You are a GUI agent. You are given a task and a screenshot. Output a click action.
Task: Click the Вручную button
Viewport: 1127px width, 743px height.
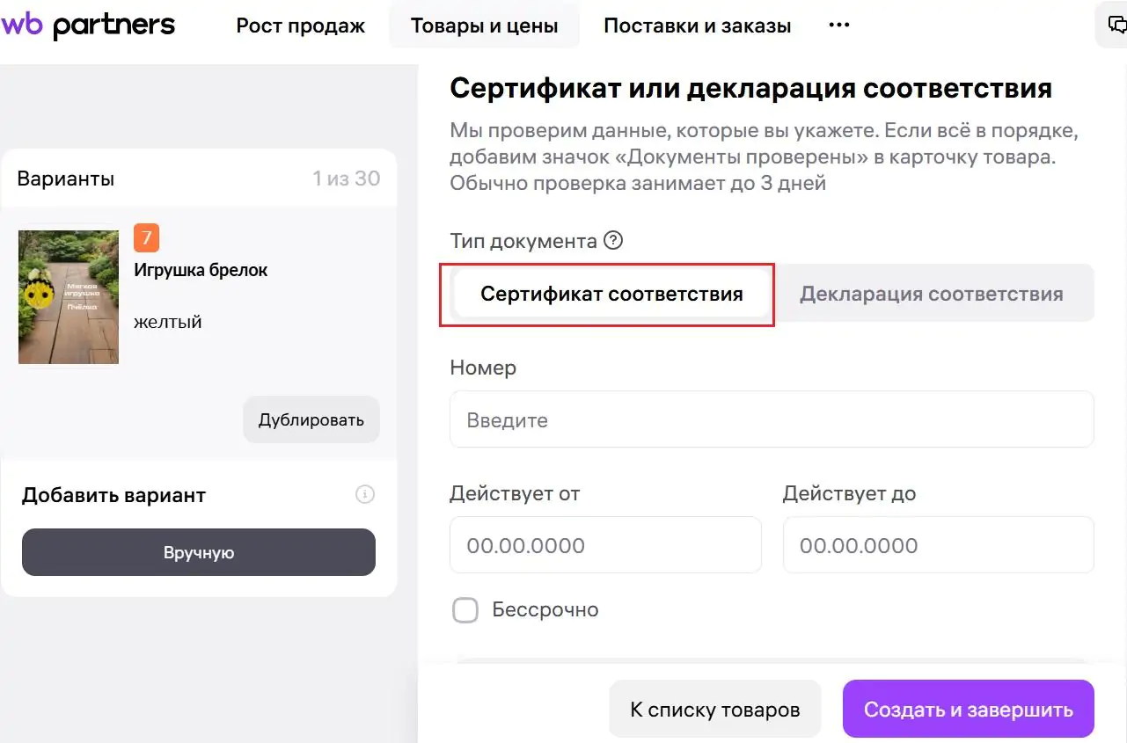coord(199,552)
